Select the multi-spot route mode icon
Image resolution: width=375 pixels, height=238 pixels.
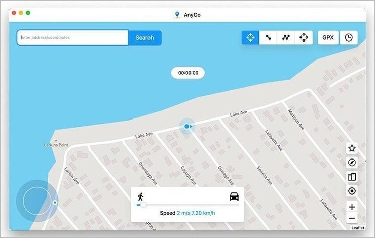point(286,37)
